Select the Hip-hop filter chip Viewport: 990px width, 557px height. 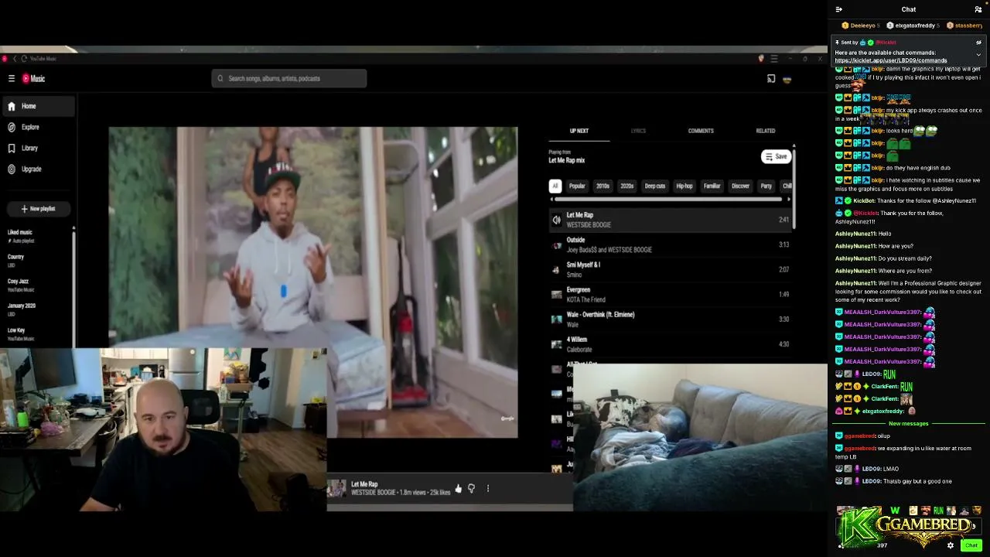[684, 186]
